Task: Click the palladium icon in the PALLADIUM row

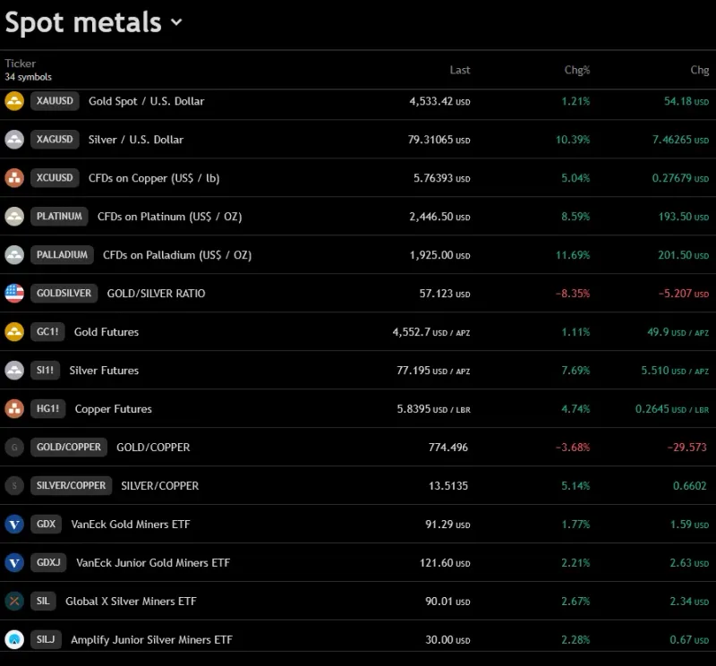Action: click(14, 255)
